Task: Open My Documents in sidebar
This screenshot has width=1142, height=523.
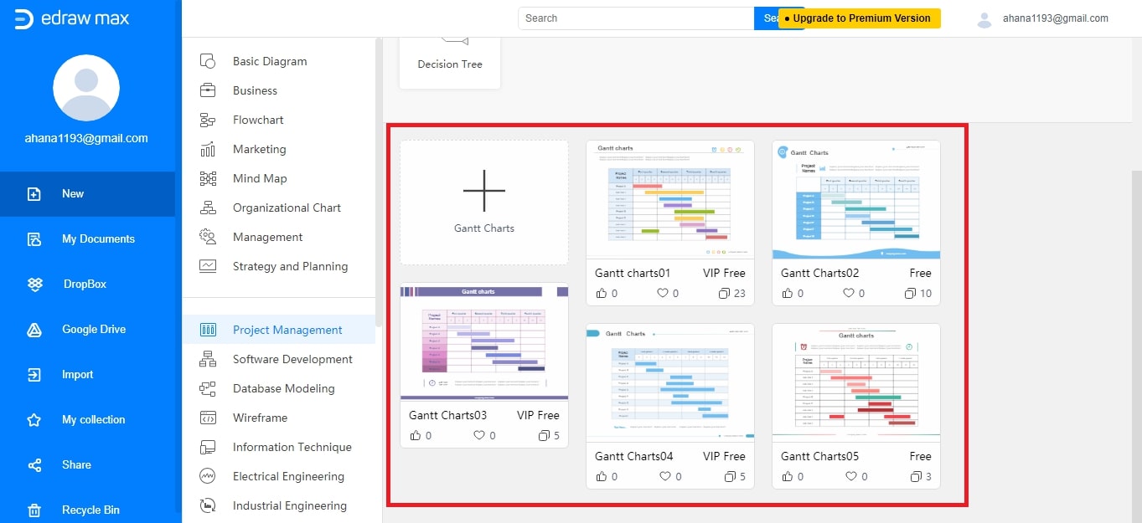Action: click(x=87, y=239)
